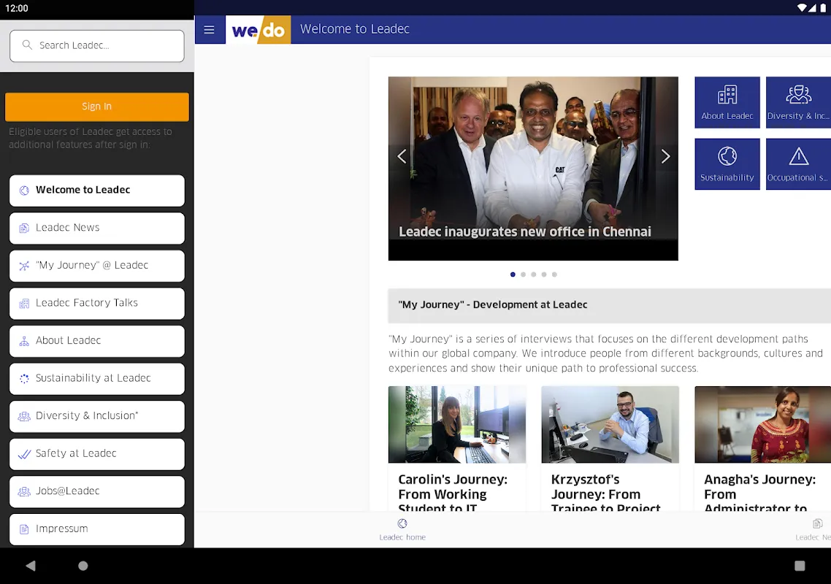Open the Sustainability globe tile
831x584 pixels.
(727, 164)
